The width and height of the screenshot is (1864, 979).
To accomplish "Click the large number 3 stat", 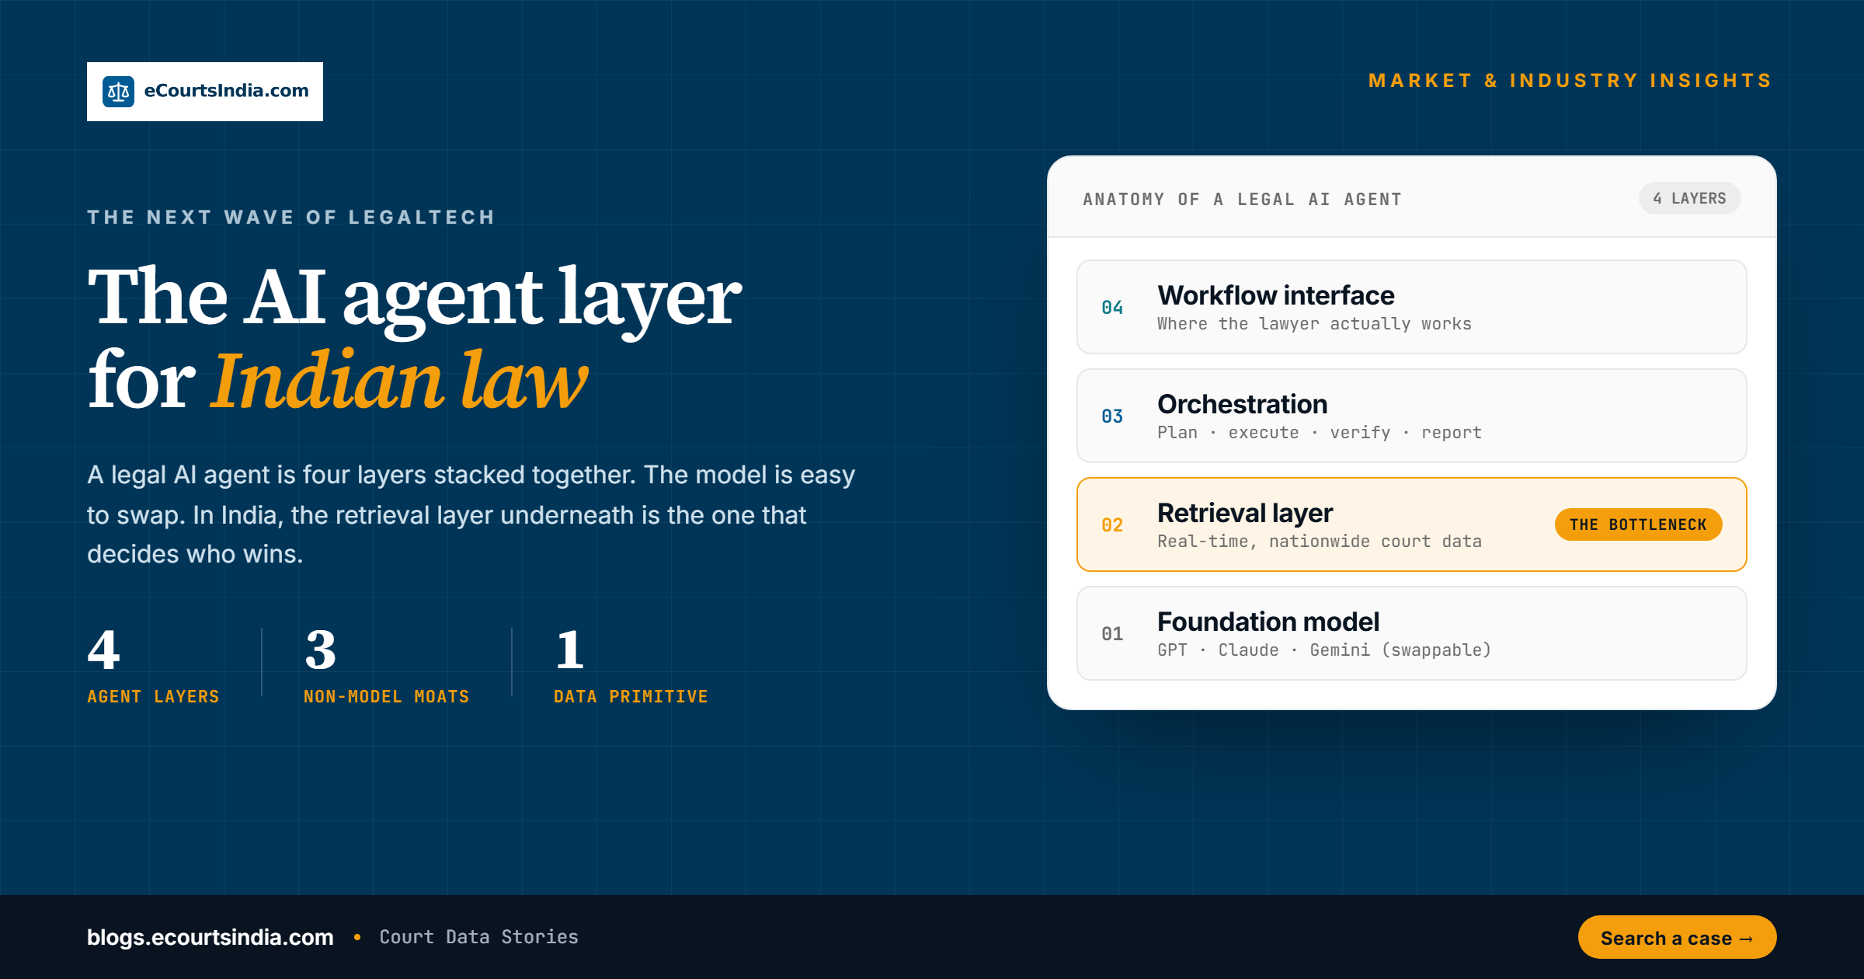I will coord(321,650).
